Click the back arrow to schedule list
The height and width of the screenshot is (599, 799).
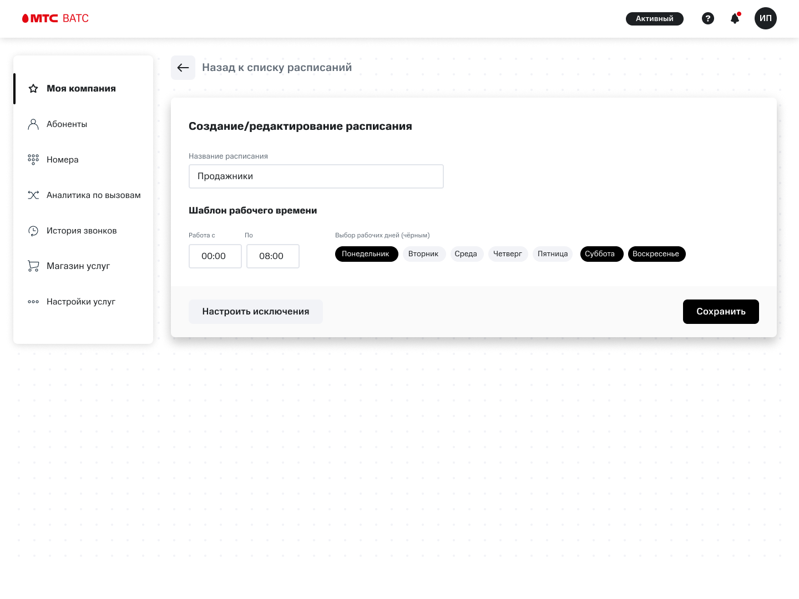click(x=183, y=67)
